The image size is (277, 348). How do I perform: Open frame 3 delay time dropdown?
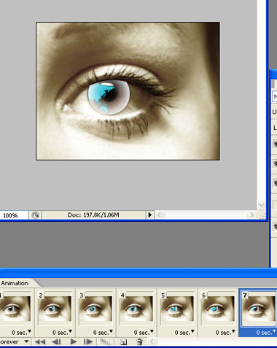[x=104, y=332]
